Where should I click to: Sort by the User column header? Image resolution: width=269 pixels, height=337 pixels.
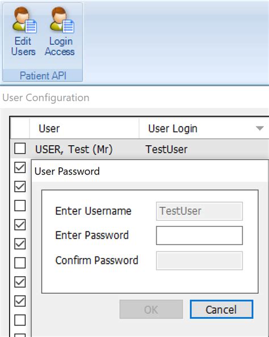pyautogui.click(x=85, y=129)
